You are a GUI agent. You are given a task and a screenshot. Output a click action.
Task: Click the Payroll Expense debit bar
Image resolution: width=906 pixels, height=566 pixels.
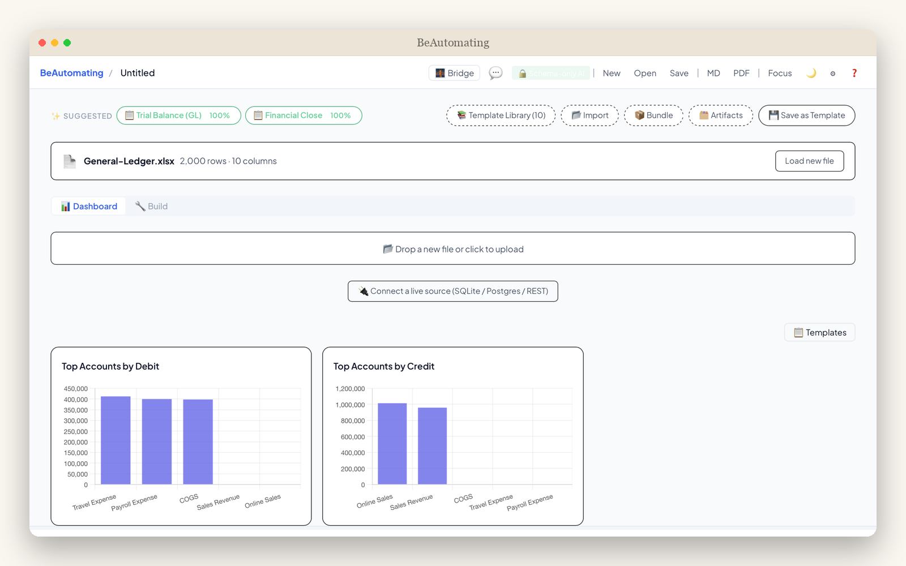point(157,442)
